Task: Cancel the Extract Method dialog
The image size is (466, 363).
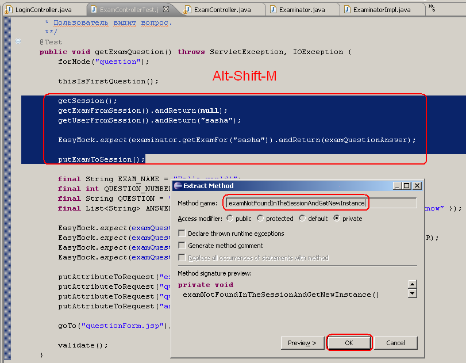Action: pos(395,342)
